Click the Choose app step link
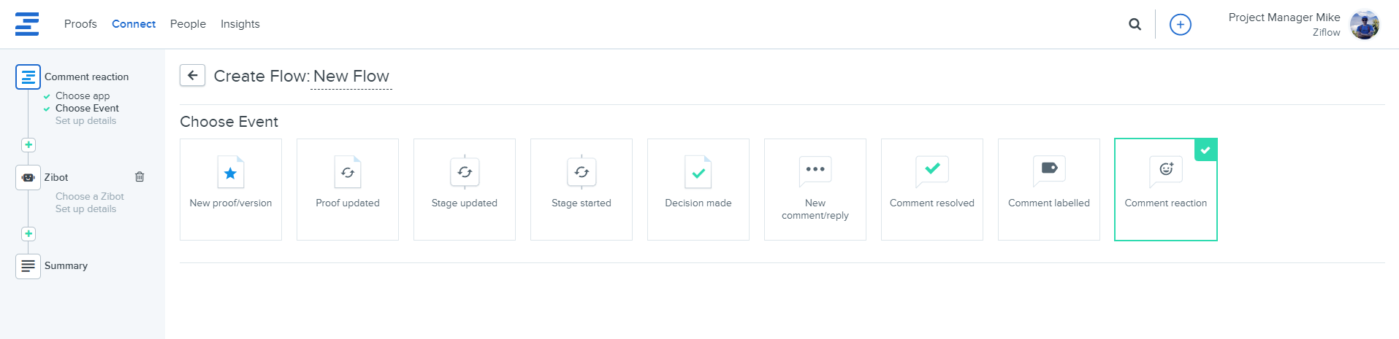Screen dimensions: 1399x339 point(83,96)
